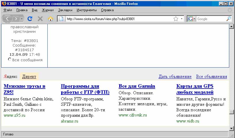Open the Правка menu

(22, 10)
